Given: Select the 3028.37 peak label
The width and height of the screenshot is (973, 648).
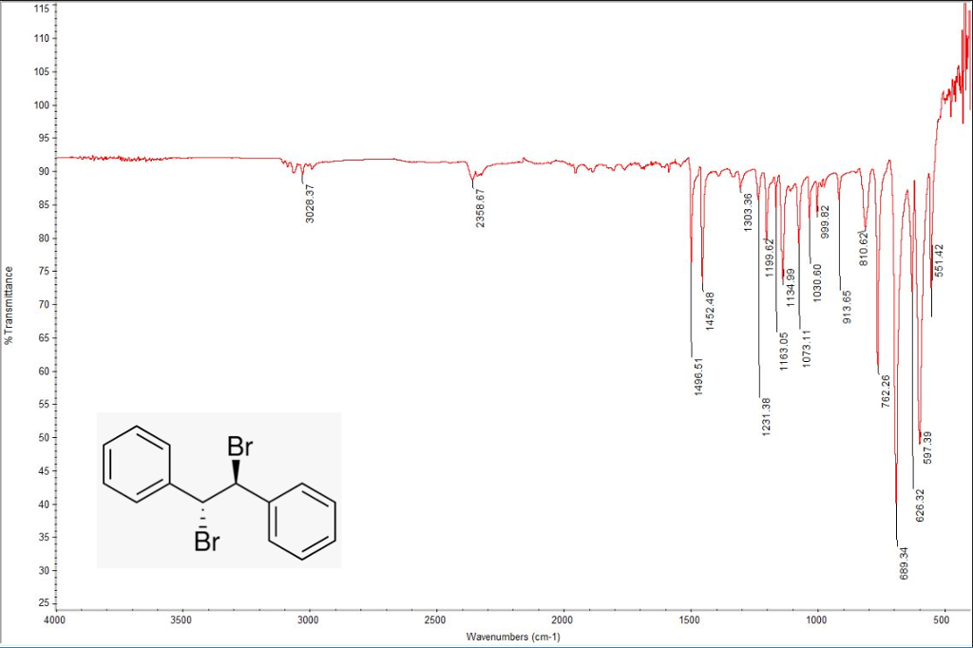Looking at the screenshot, I should [309, 204].
